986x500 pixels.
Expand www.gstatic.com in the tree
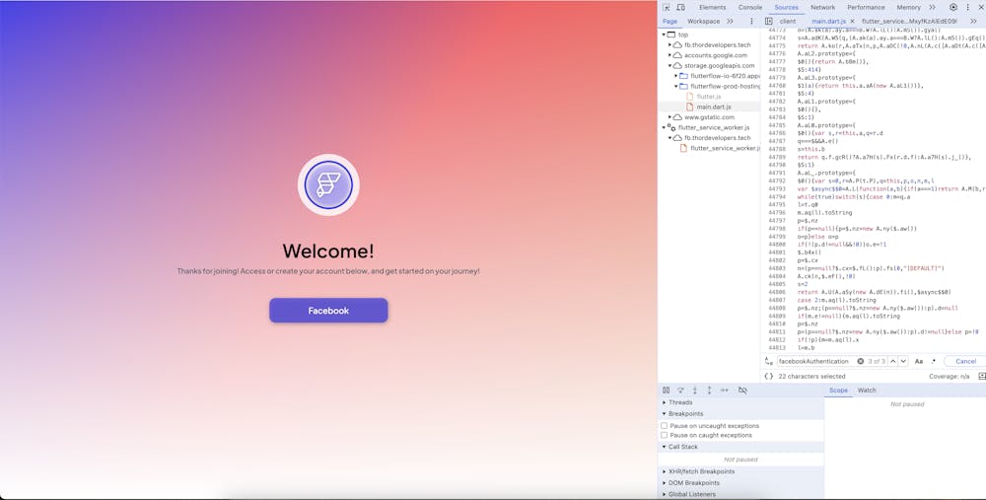[x=670, y=117]
